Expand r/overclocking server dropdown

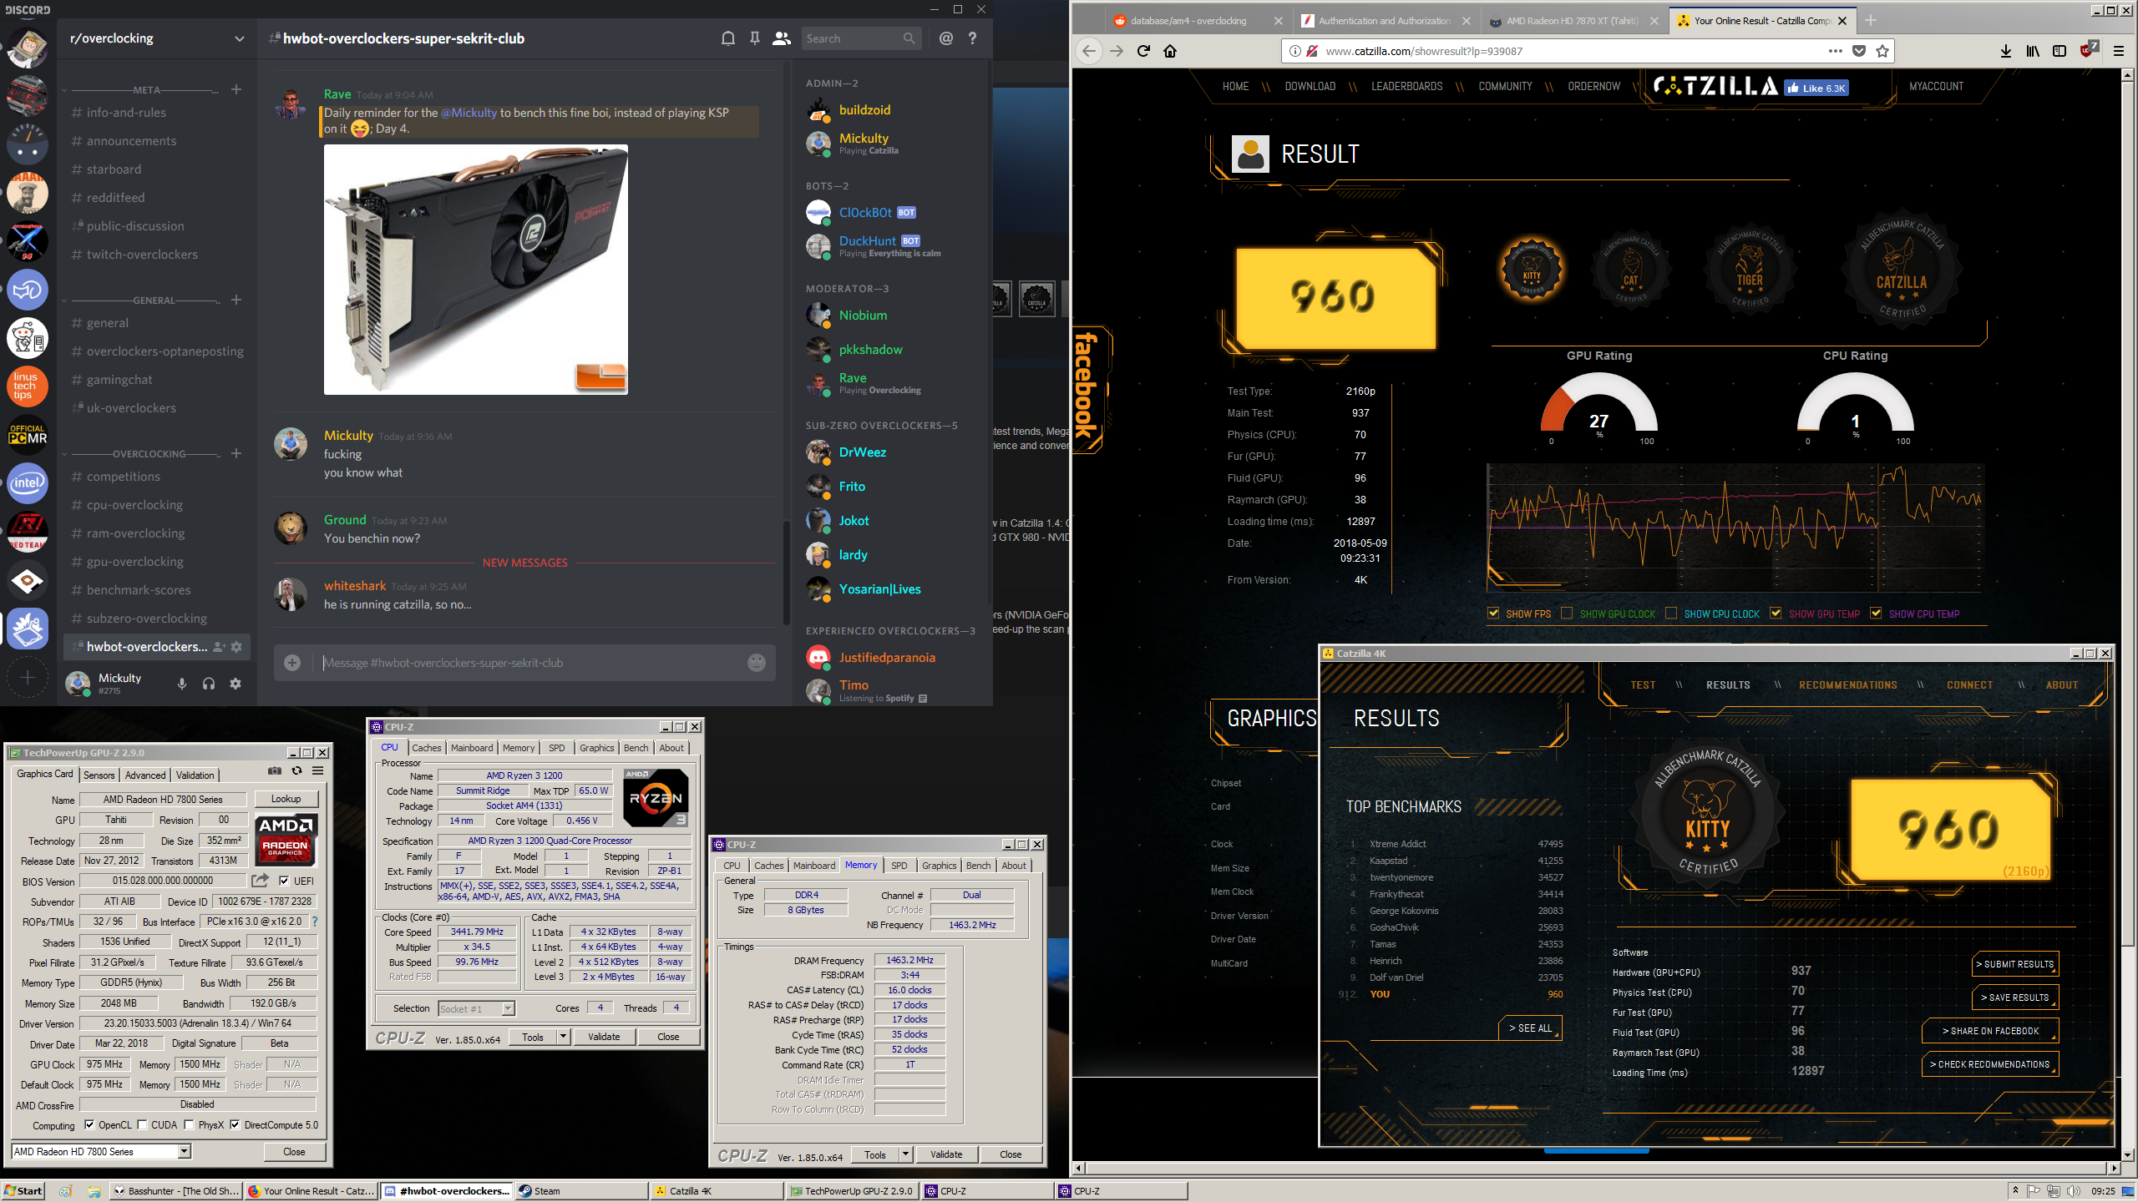(240, 38)
